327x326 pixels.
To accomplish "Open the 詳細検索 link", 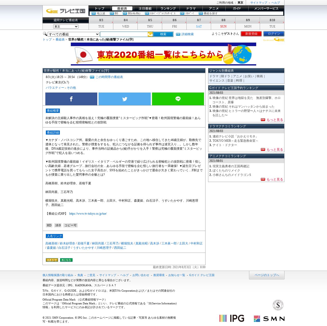I will [188, 34].
